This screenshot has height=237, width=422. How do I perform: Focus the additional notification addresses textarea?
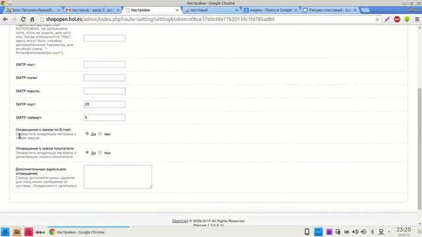(118, 177)
